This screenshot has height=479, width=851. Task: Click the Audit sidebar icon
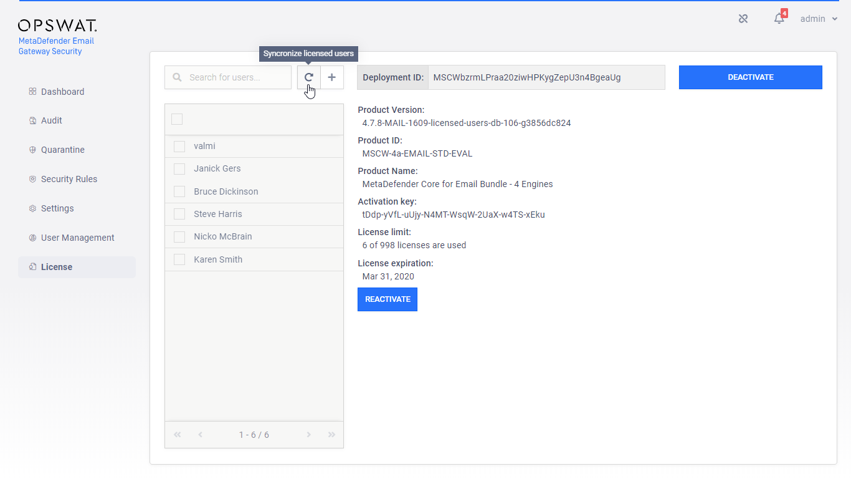(33, 120)
